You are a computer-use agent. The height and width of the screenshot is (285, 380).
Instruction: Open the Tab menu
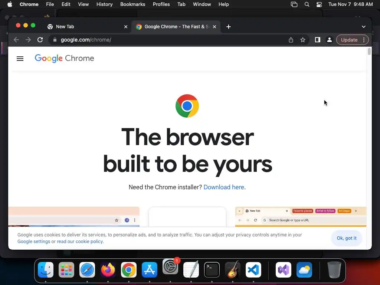[x=181, y=4]
